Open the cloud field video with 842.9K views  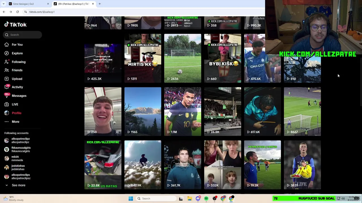pyautogui.click(x=143, y=165)
